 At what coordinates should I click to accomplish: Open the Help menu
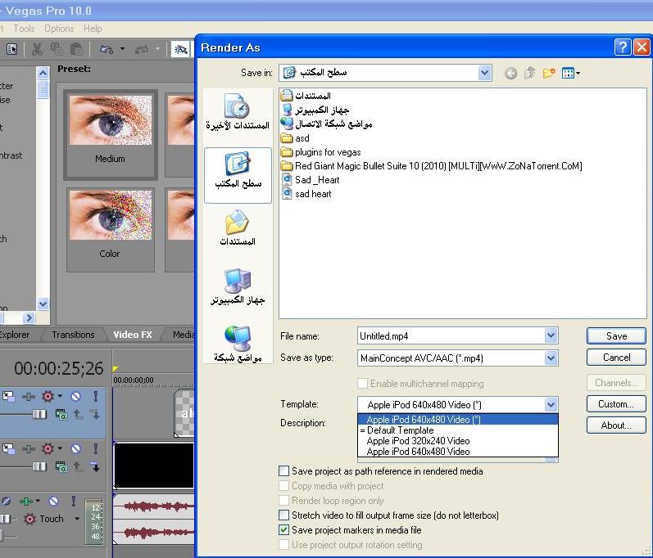click(x=93, y=29)
